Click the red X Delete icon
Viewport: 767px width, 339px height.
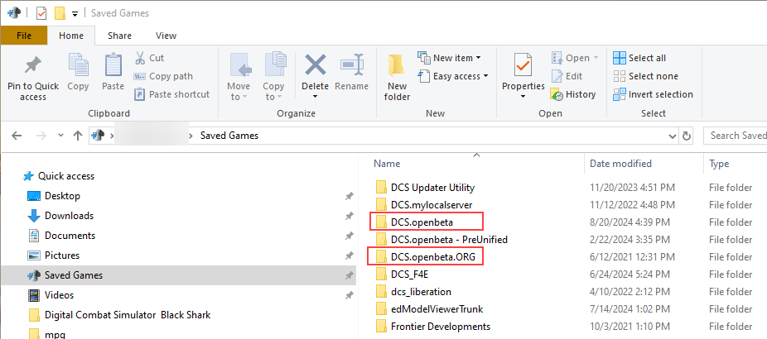pyautogui.click(x=316, y=65)
